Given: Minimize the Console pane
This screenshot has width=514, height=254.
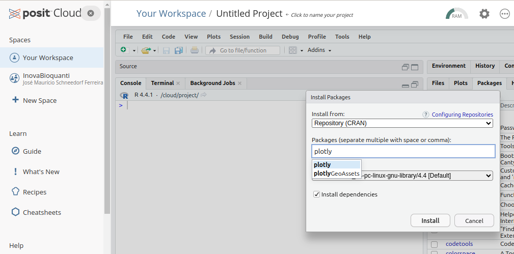Looking at the screenshot, I should click(x=405, y=85).
